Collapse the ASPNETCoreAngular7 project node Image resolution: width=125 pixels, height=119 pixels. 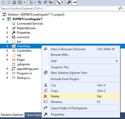click(3, 19)
